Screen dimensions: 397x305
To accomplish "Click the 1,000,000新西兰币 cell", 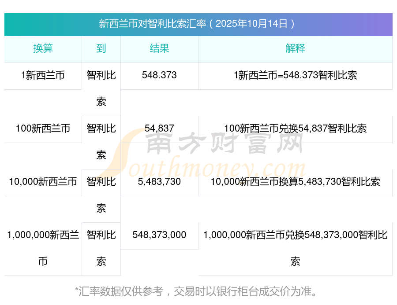I will coord(43,248).
